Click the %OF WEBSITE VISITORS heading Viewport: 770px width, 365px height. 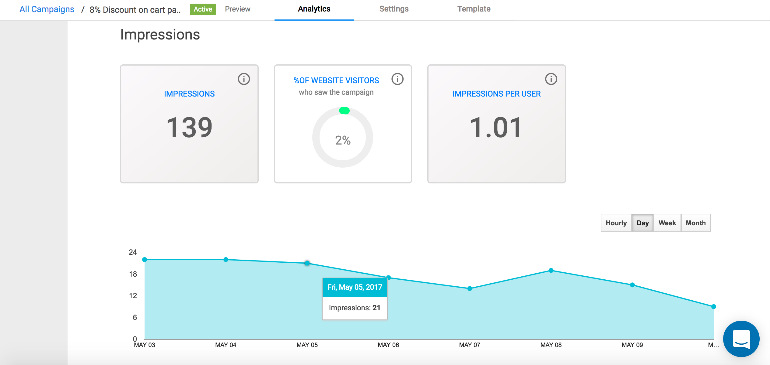coord(336,80)
